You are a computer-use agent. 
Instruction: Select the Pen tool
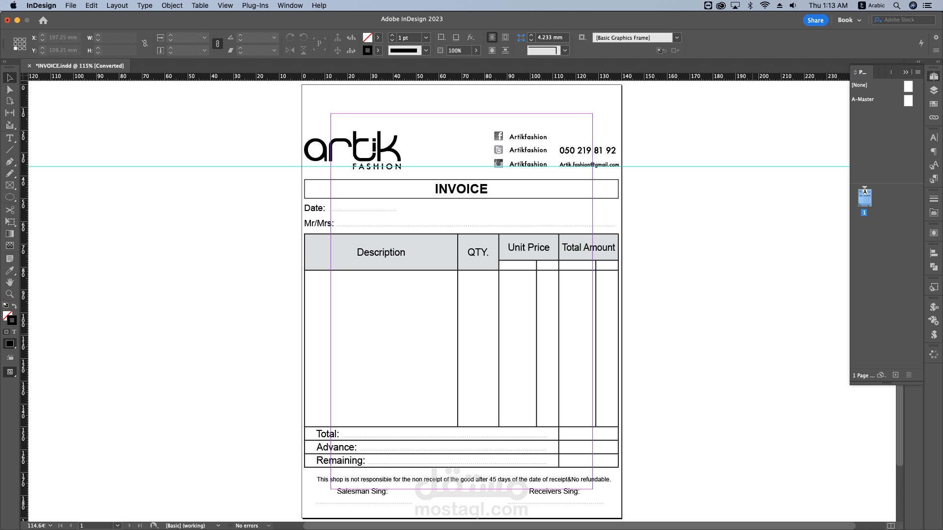[x=9, y=161]
